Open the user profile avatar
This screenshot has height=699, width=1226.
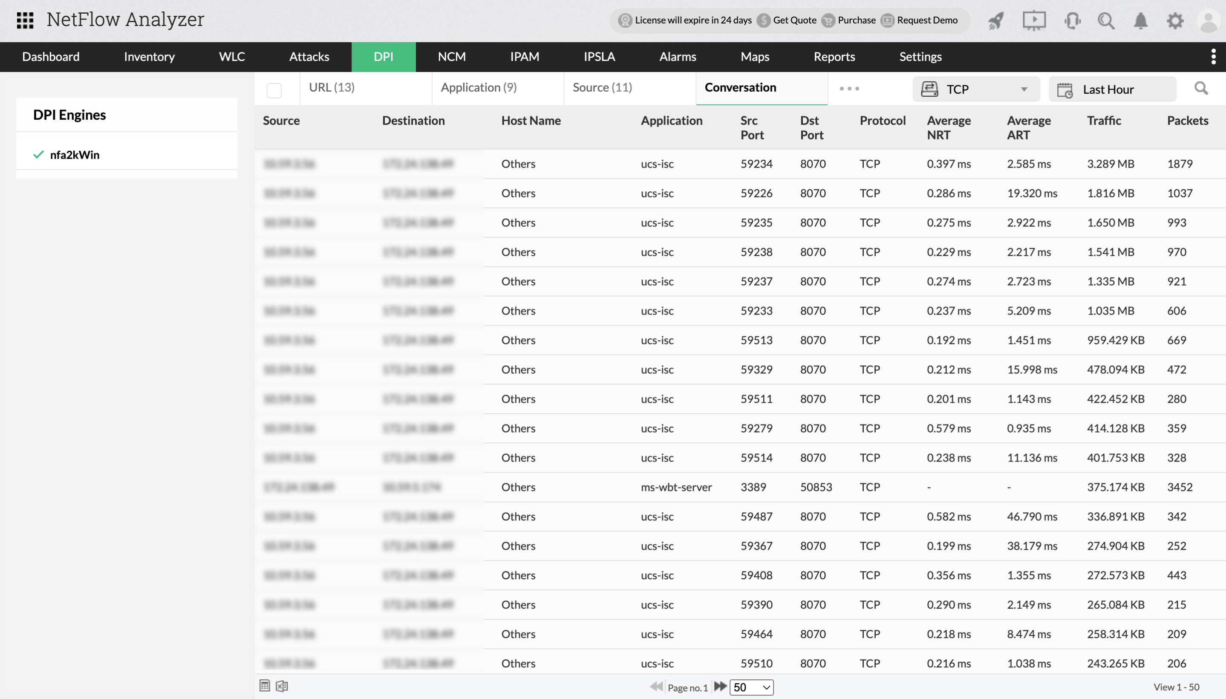click(x=1208, y=20)
